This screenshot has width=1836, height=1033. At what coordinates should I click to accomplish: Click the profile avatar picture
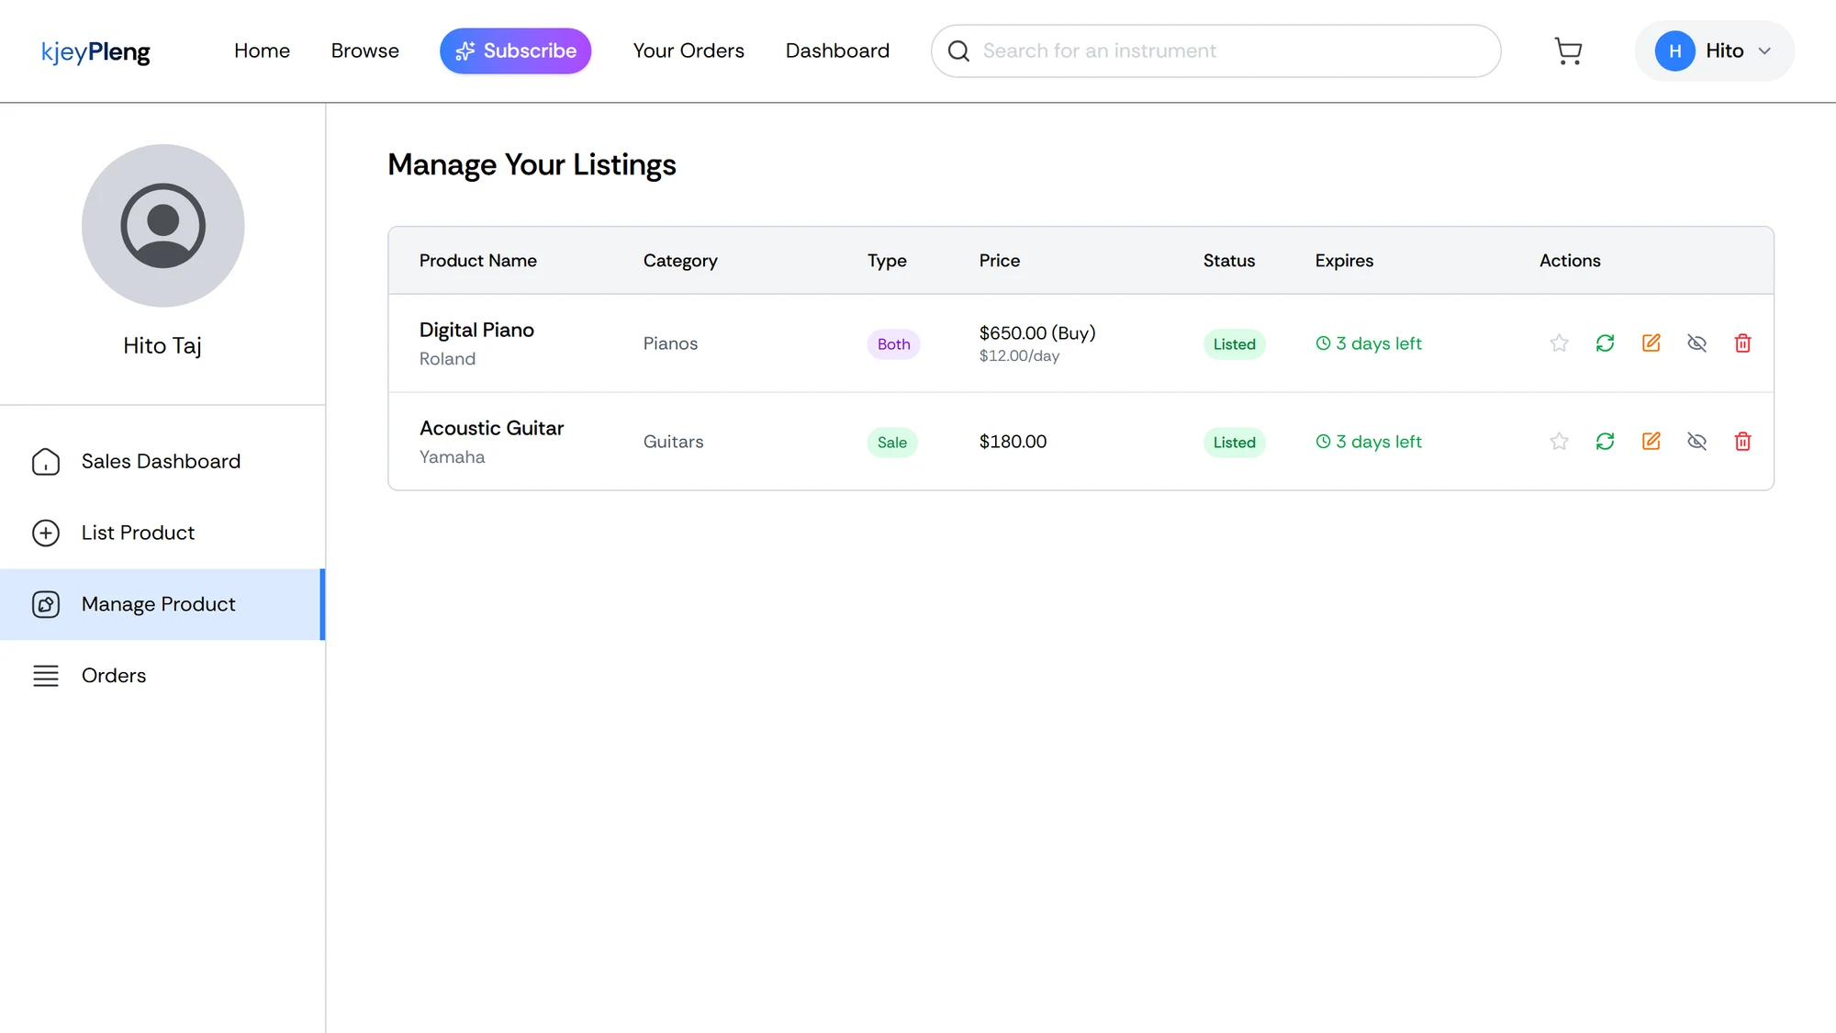162,226
